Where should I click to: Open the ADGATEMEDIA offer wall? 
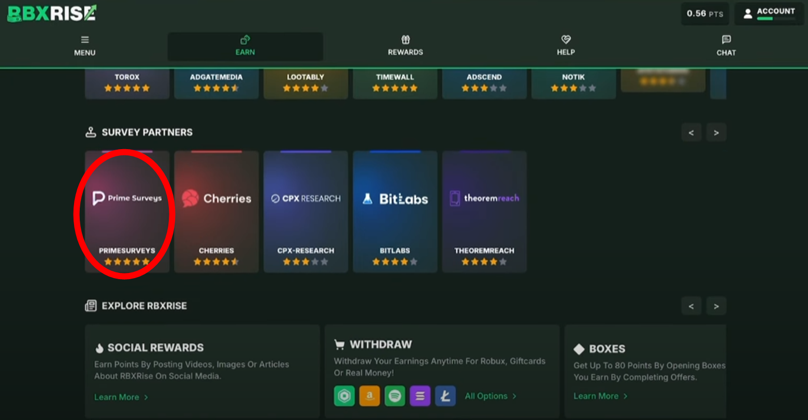pos(217,83)
